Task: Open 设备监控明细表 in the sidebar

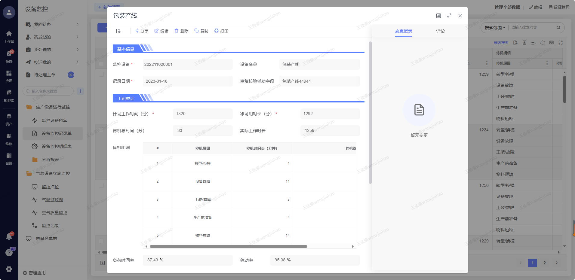Action: coord(57,146)
